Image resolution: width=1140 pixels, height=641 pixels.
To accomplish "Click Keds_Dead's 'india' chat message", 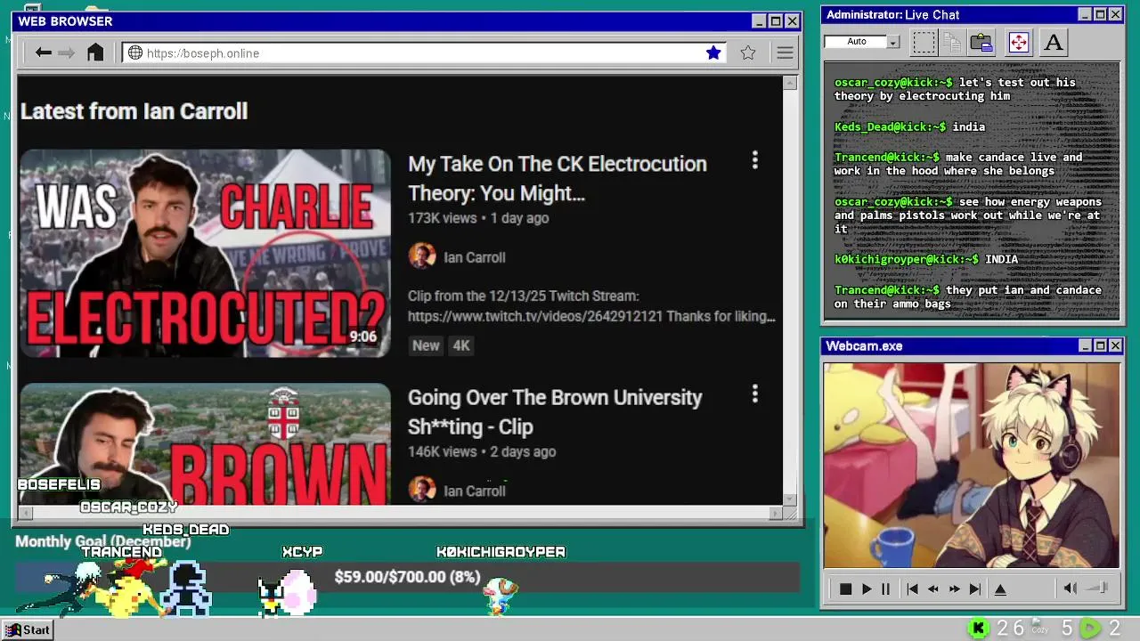I will (909, 127).
